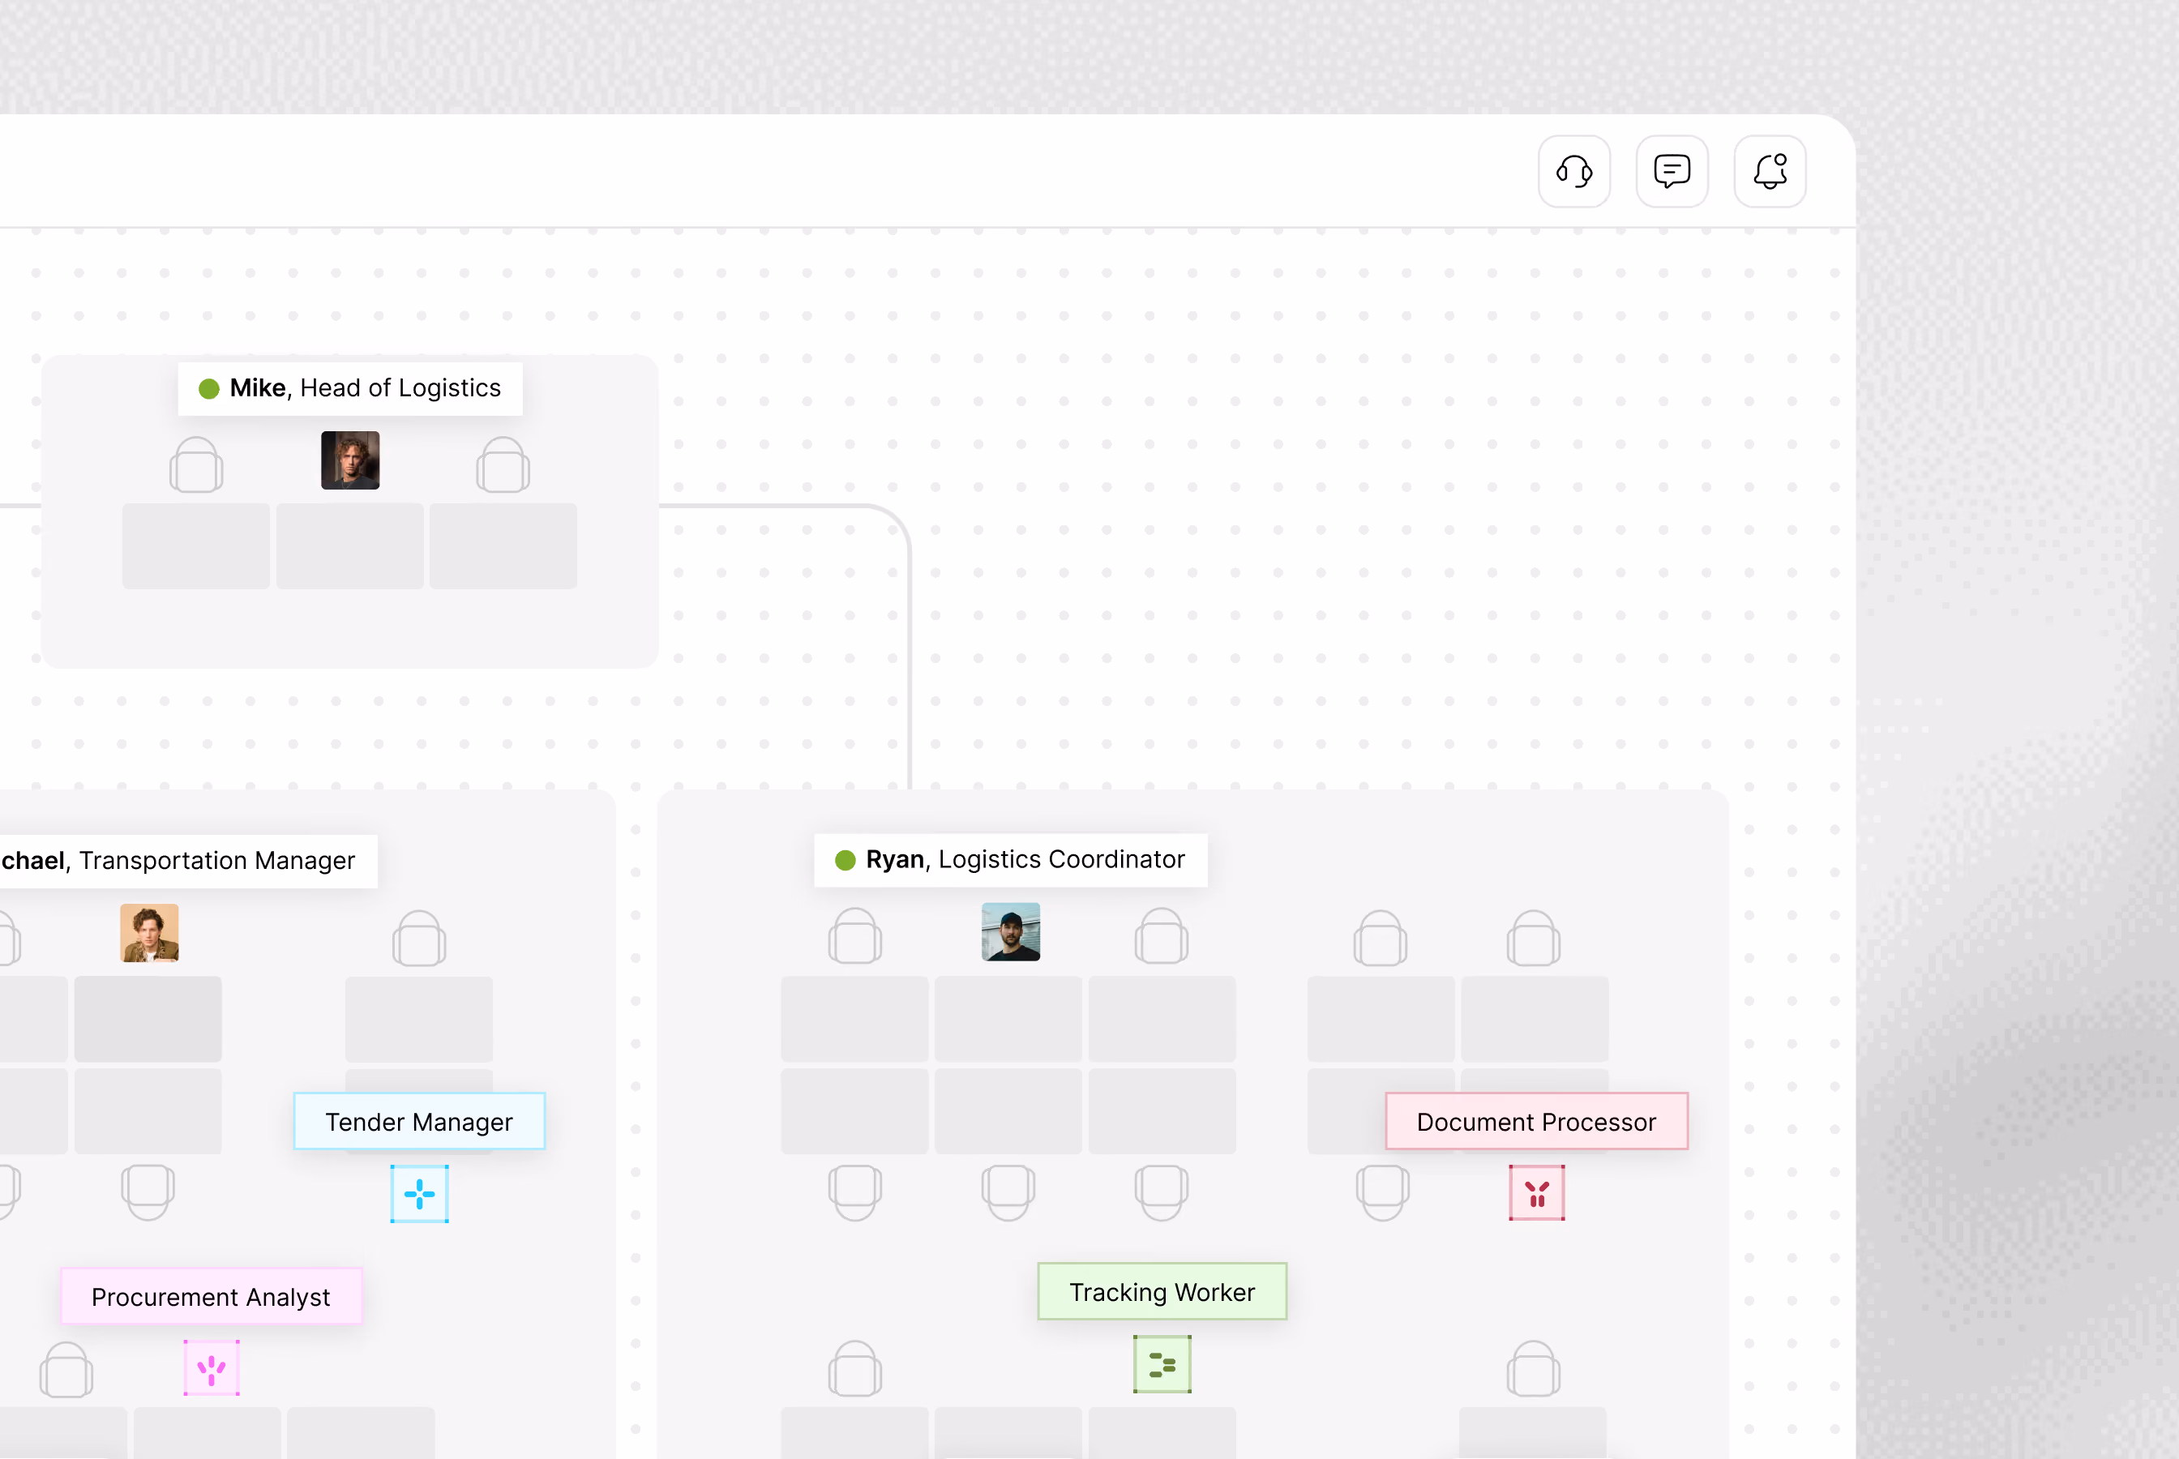Open the notifications bell icon
The image size is (2179, 1459).
(x=1770, y=171)
